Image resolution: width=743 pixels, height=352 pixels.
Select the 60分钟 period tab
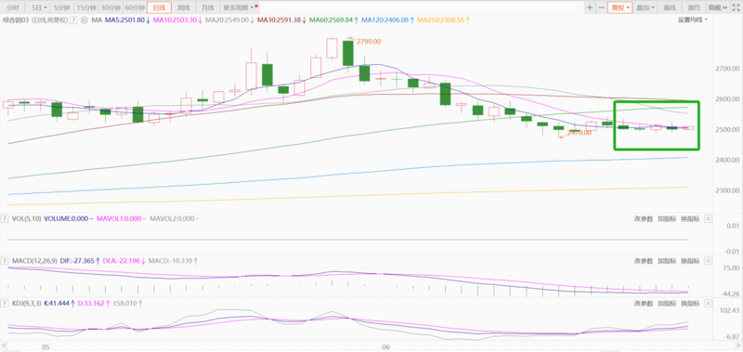135,7
